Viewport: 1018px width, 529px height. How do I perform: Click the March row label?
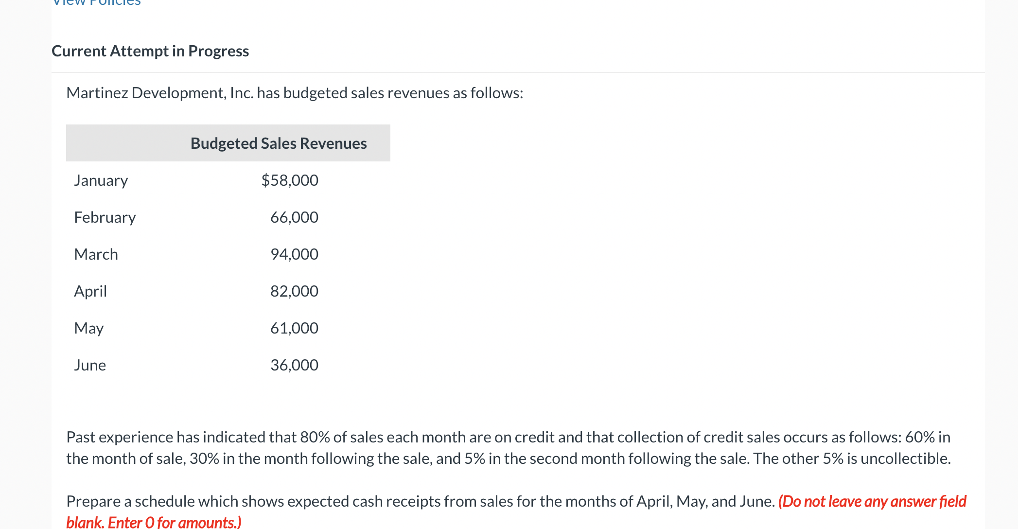coord(96,254)
